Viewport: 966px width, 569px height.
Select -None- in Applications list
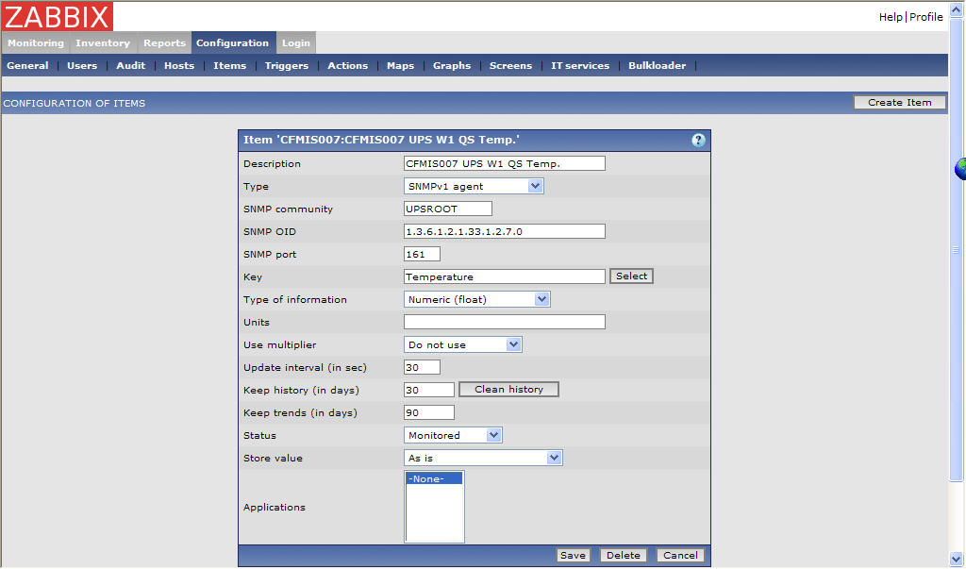coord(434,478)
